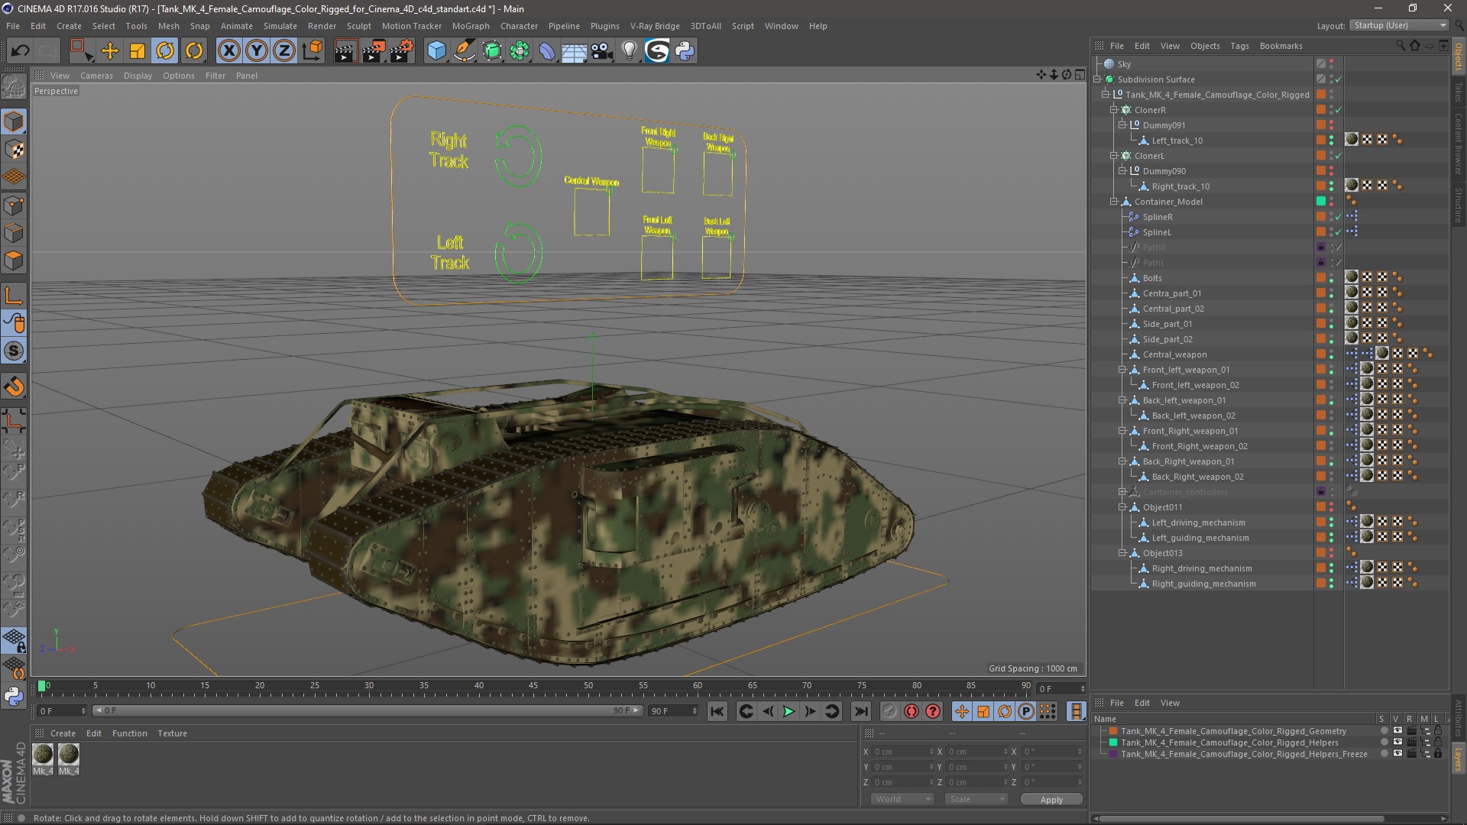Go to start of animation
Image resolution: width=1467 pixels, height=825 pixels.
tap(717, 711)
